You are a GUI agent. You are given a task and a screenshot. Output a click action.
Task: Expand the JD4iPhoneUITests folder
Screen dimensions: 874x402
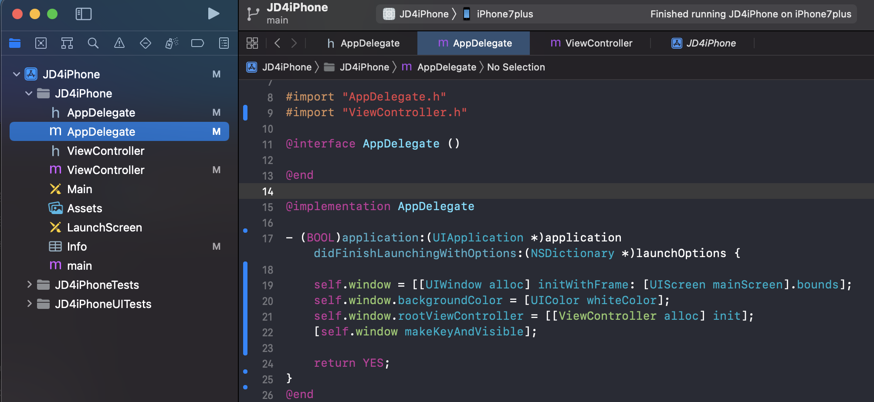click(x=29, y=304)
